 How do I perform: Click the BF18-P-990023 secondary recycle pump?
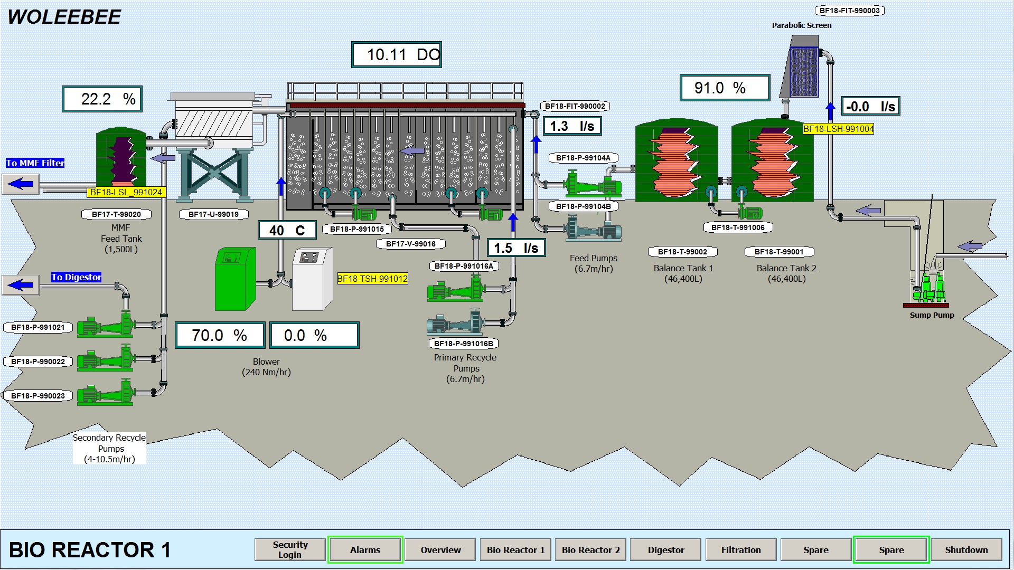pos(106,393)
